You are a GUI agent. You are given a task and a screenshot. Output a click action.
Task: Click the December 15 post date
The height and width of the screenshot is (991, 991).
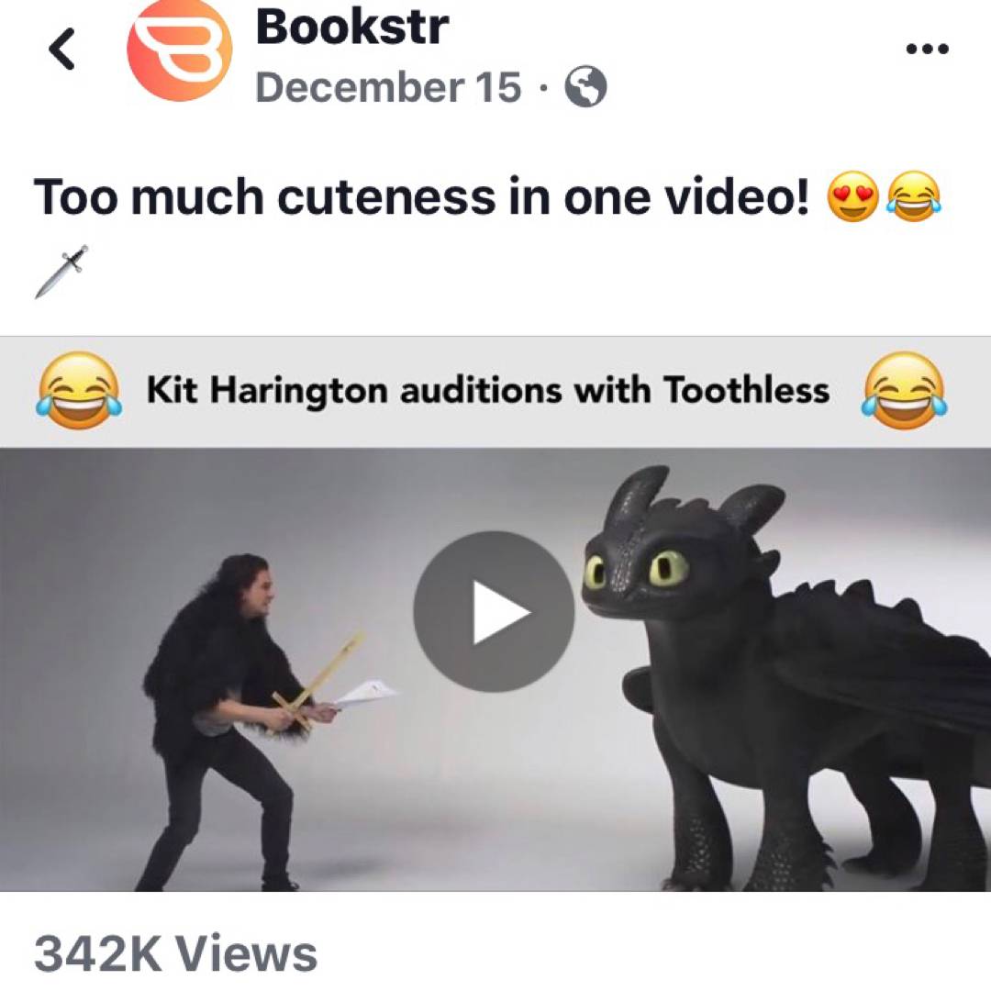[x=389, y=86]
